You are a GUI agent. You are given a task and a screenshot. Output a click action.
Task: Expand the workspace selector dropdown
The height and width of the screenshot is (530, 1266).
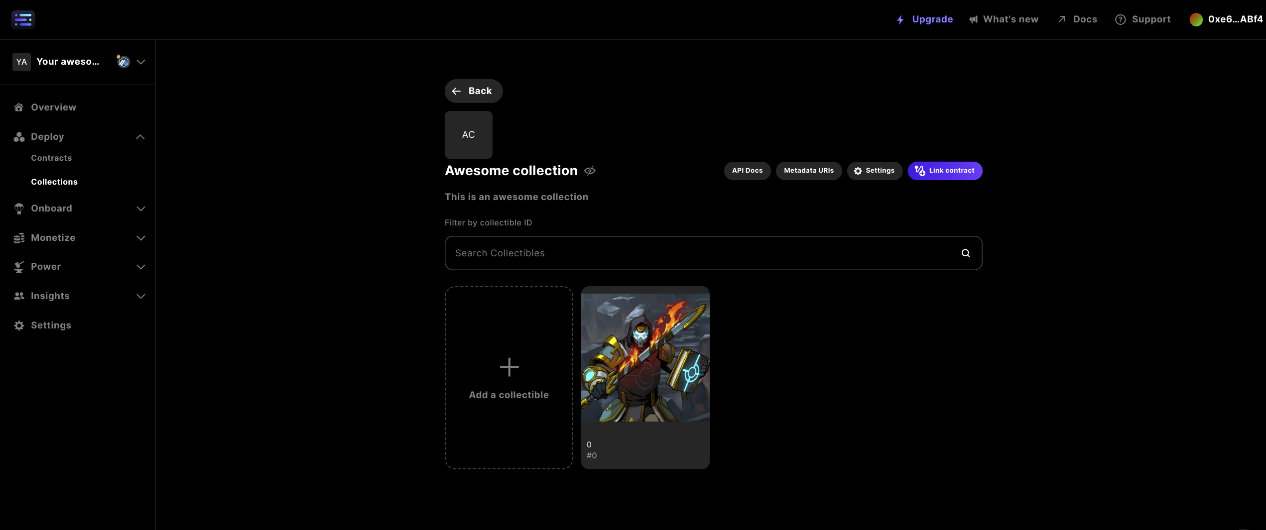tap(141, 62)
